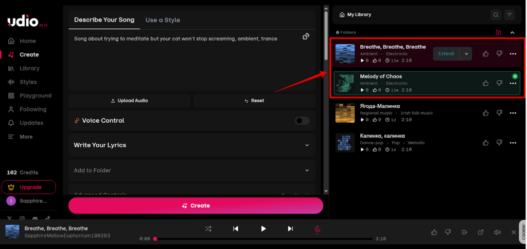Click the playback progress slider
This screenshot has width=527, height=249.
pos(264,239)
